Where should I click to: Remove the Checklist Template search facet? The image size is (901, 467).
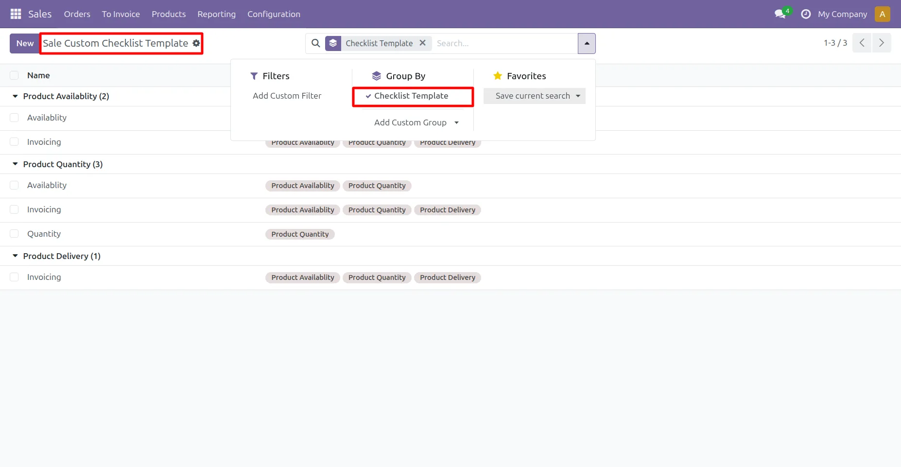423,43
